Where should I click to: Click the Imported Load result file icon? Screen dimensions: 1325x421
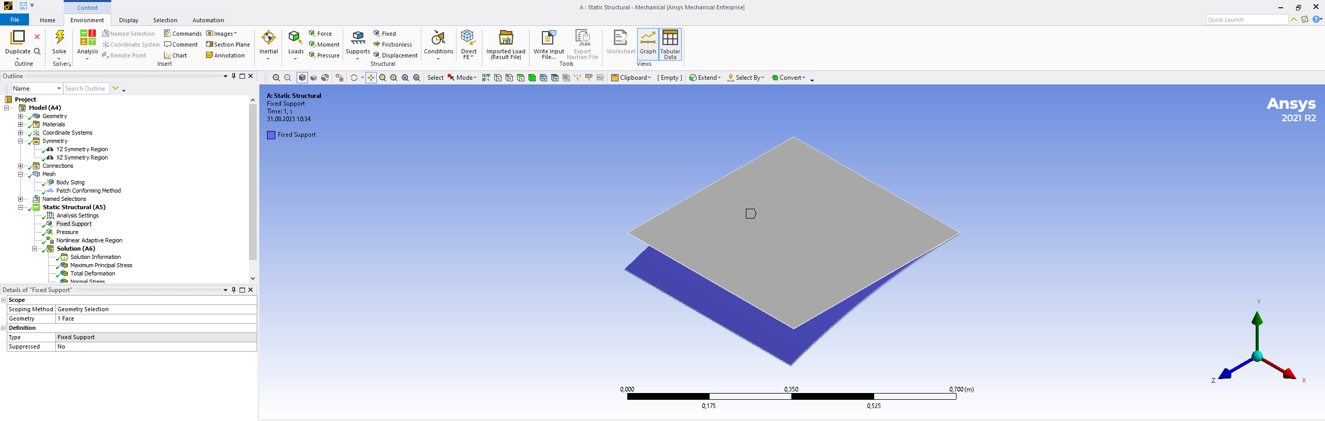505,38
